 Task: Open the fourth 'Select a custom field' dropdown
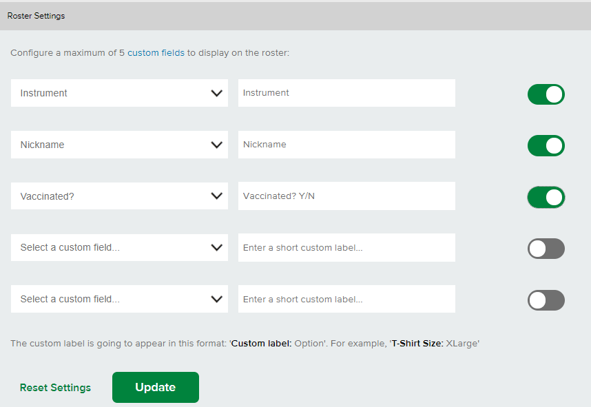click(119, 248)
